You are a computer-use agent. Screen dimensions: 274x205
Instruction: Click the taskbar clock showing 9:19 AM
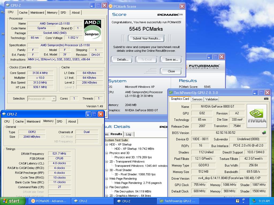[x=264, y=201]
